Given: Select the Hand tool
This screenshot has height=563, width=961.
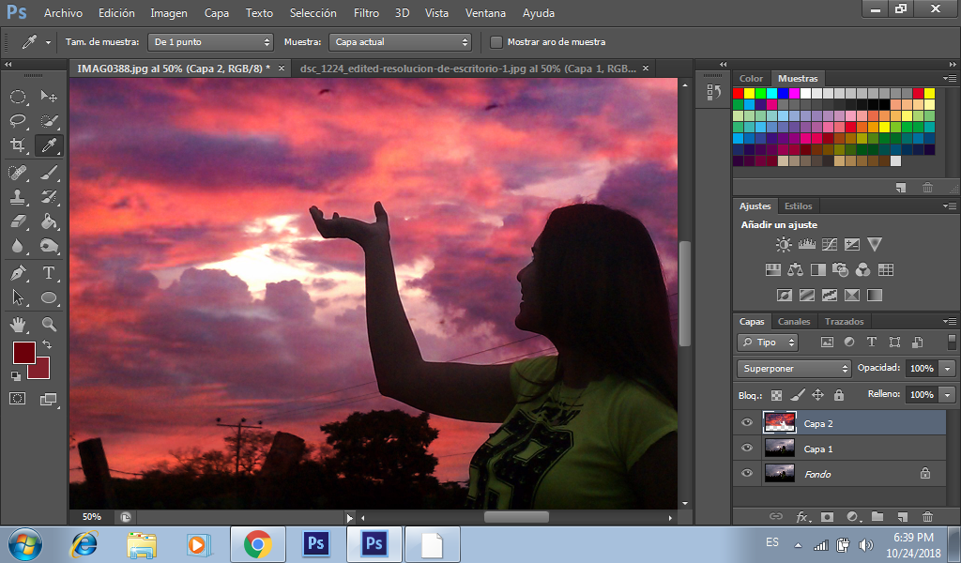Looking at the screenshot, I should 18,325.
